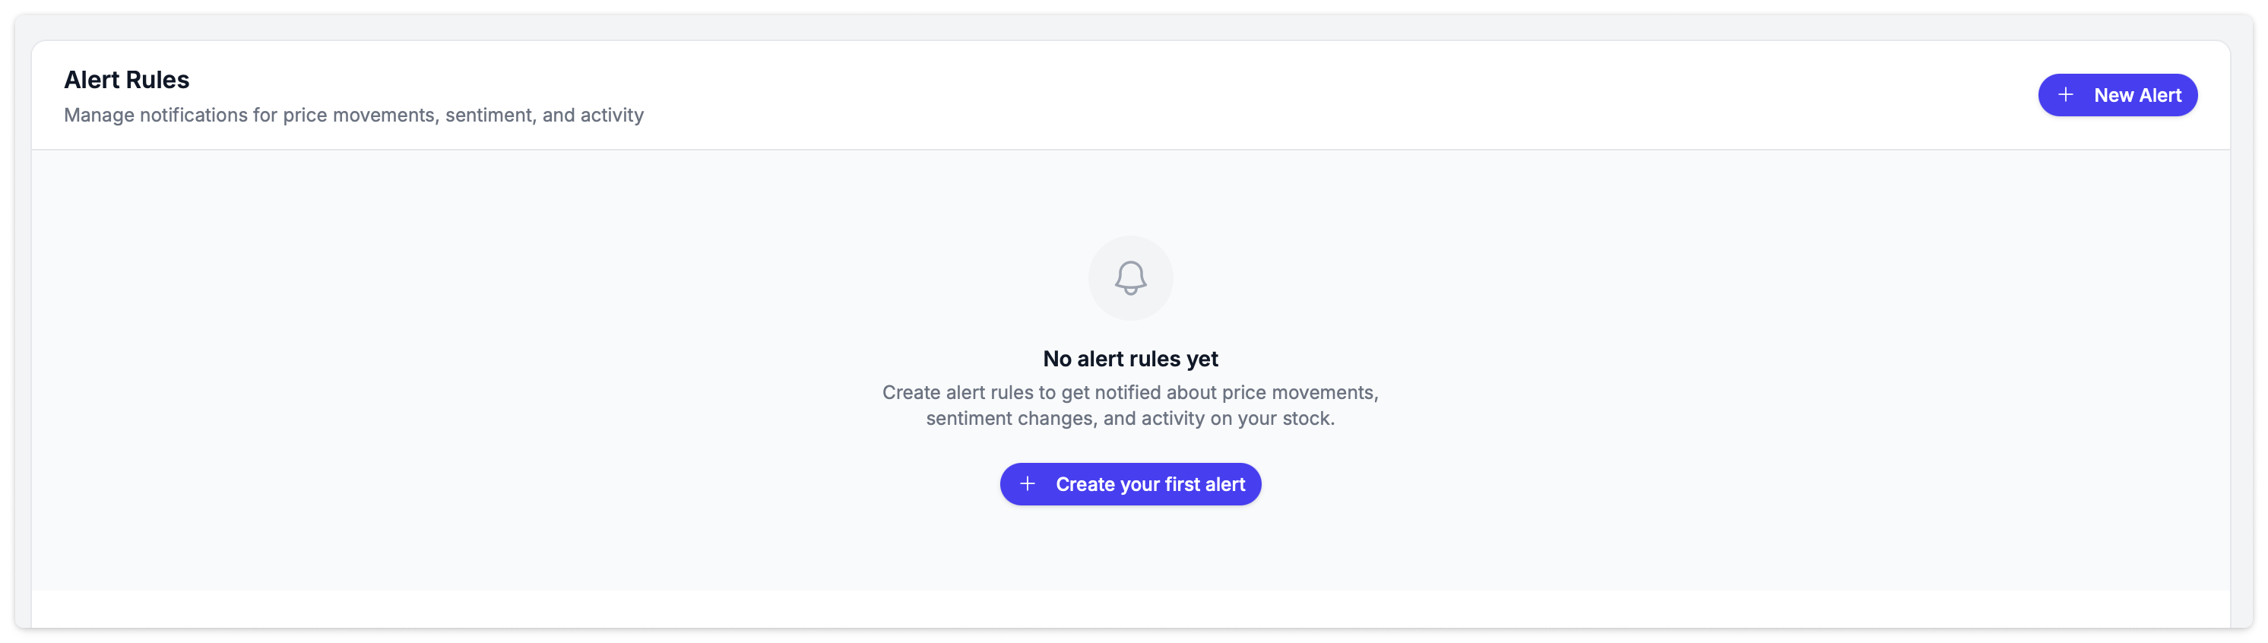Click the Alert Rules heading

(127, 78)
